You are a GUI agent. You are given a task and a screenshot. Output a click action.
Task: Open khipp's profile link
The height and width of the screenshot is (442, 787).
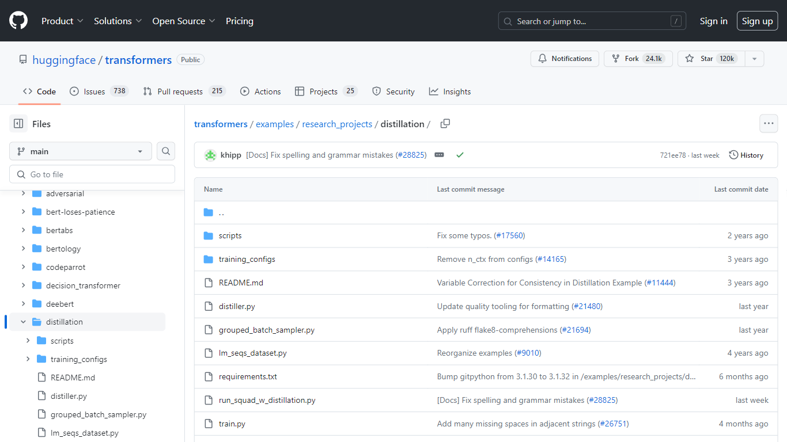pyautogui.click(x=231, y=155)
